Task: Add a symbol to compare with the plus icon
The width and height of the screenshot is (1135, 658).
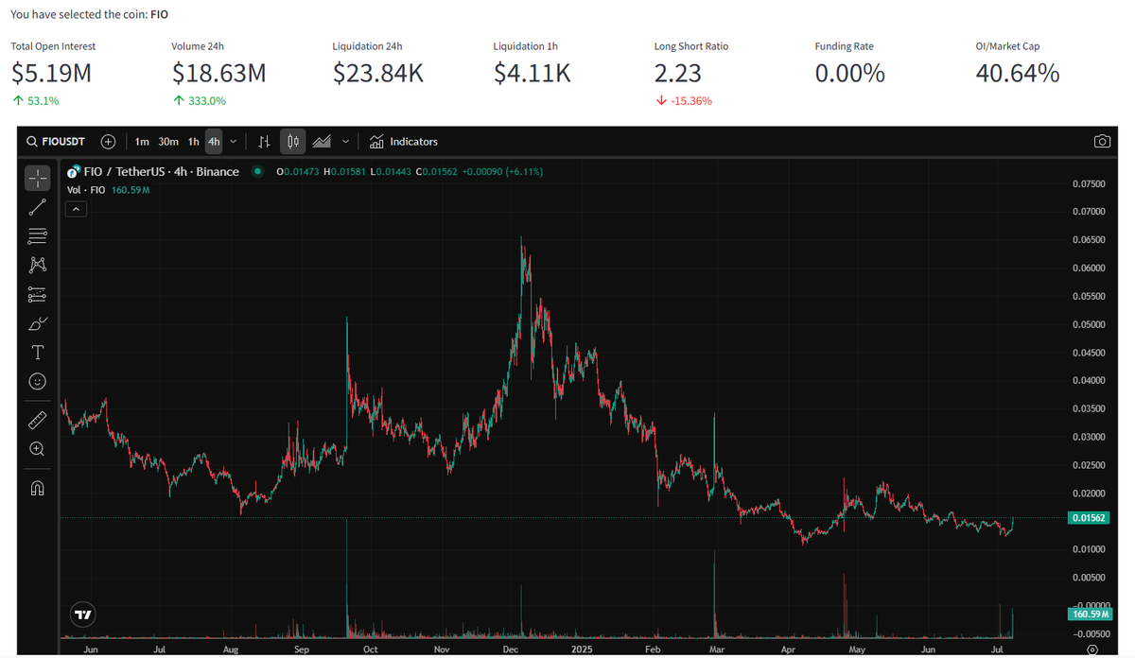Action: pos(109,142)
